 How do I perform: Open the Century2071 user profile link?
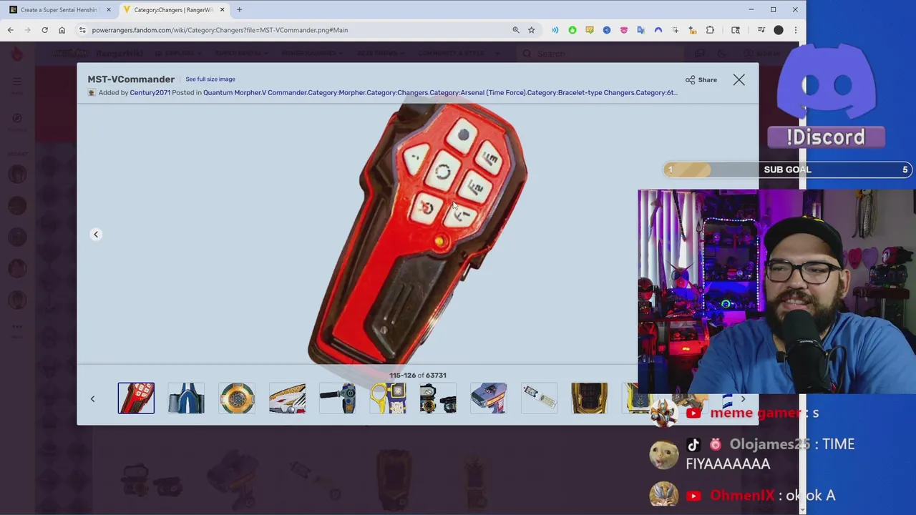pos(150,92)
